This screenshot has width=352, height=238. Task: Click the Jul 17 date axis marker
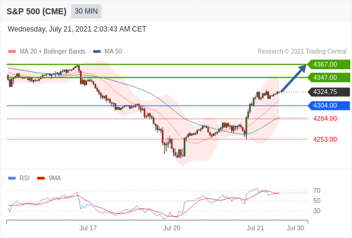pos(88,228)
